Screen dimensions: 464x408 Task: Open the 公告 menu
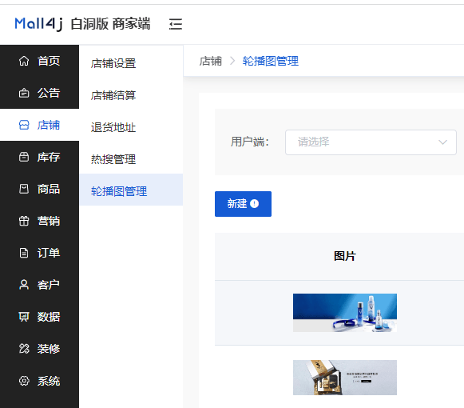click(39, 93)
